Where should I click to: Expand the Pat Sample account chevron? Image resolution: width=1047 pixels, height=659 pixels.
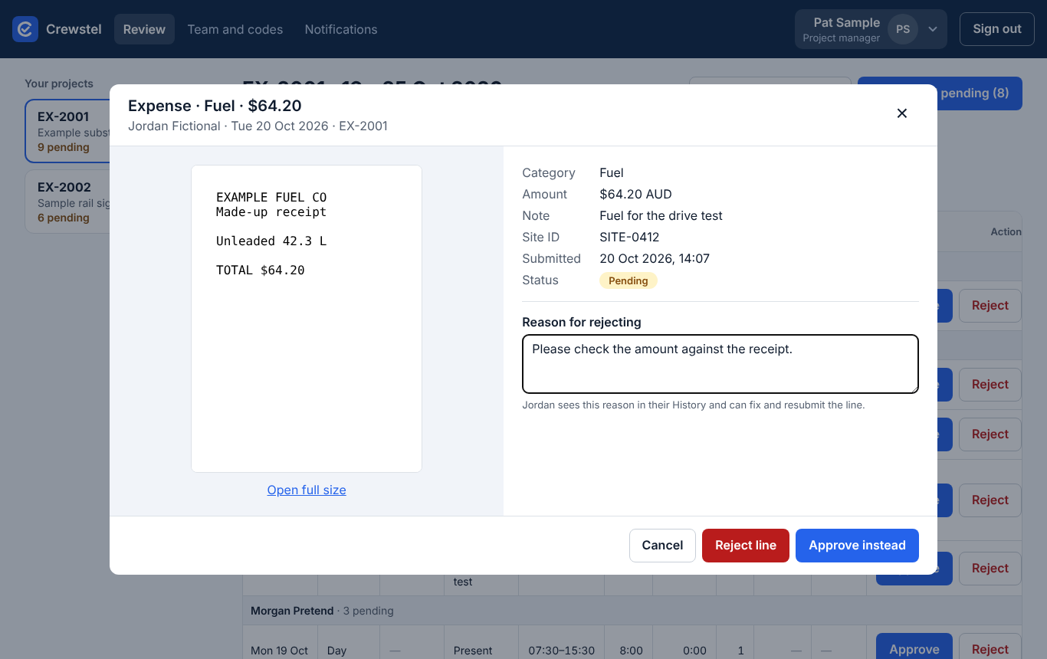(933, 29)
